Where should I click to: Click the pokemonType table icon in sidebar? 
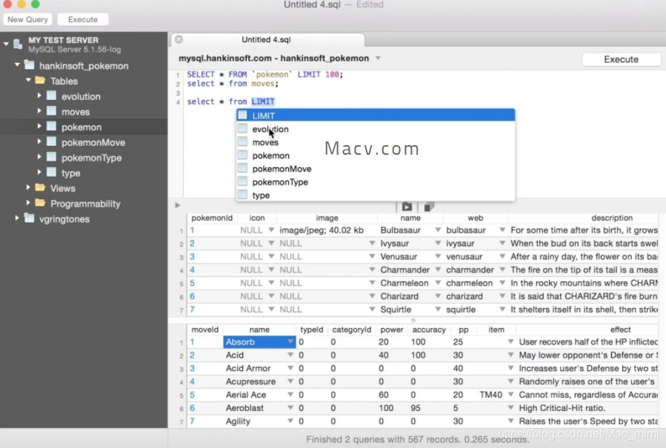[51, 157]
